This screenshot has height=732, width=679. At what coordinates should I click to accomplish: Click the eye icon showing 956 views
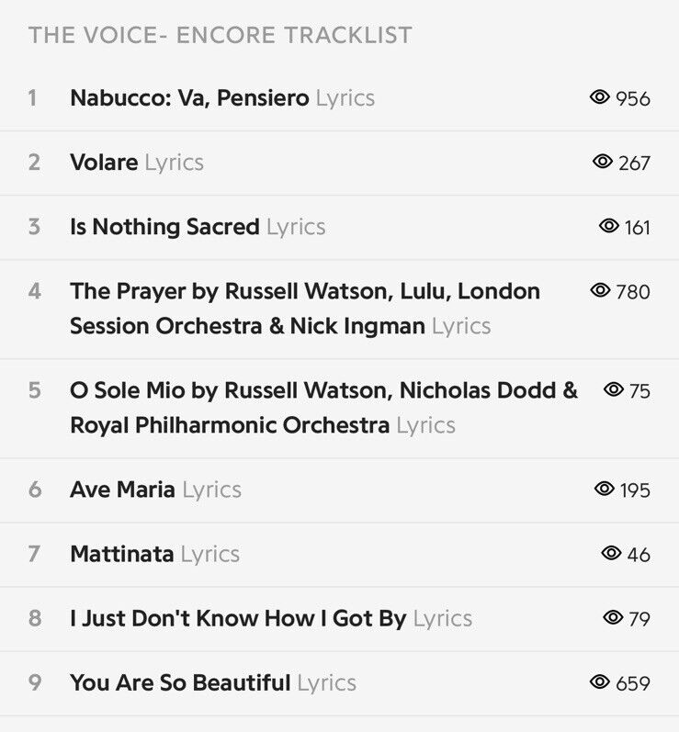point(600,97)
